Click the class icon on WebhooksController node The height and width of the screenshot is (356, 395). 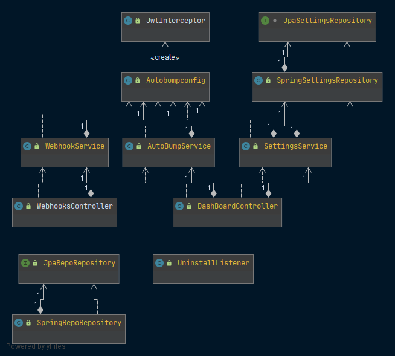(x=19, y=206)
